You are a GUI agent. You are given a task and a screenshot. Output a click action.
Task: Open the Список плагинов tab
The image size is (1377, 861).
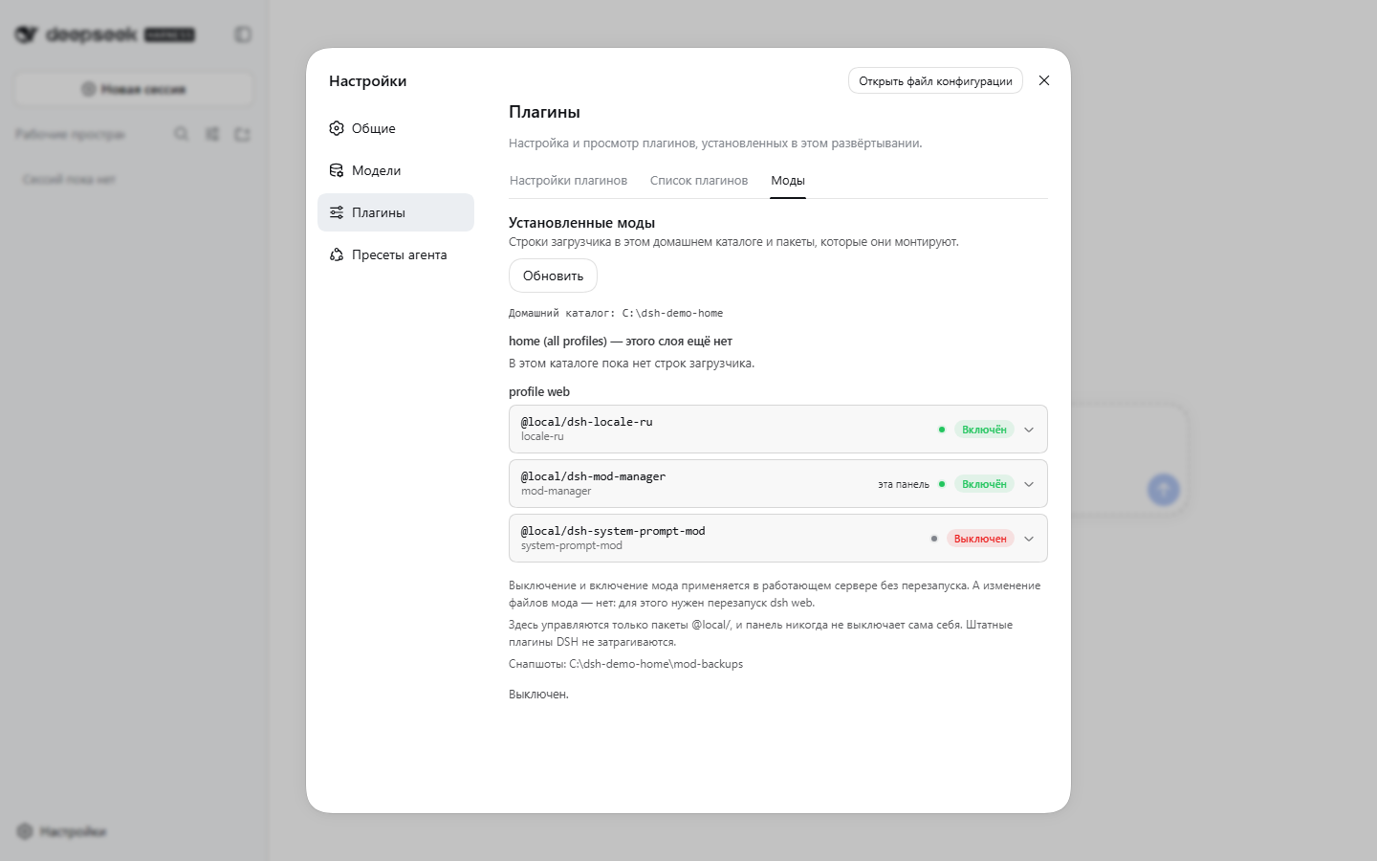coord(699,180)
